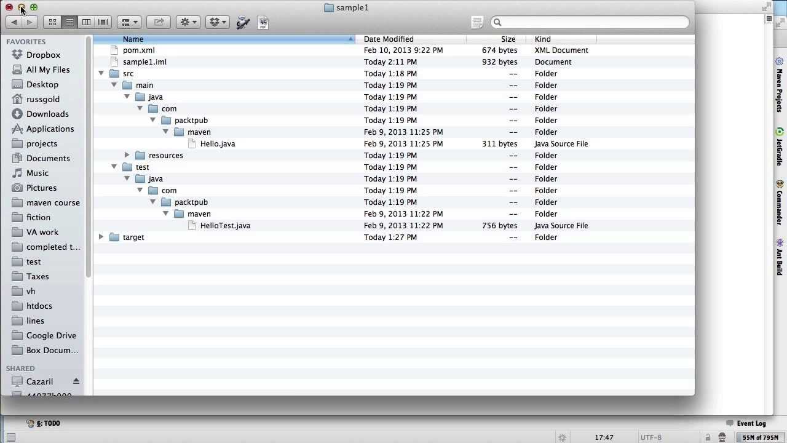Open Maven Projects tab in IDE

pyautogui.click(x=780, y=85)
